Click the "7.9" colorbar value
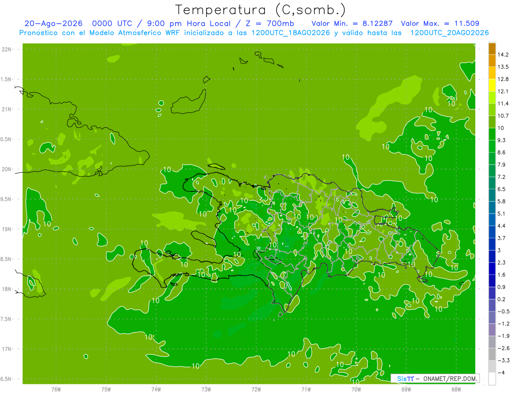The height and width of the screenshot is (395, 512). tap(502, 165)
